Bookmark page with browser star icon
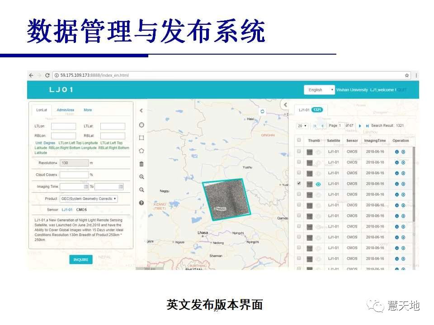 407,75
